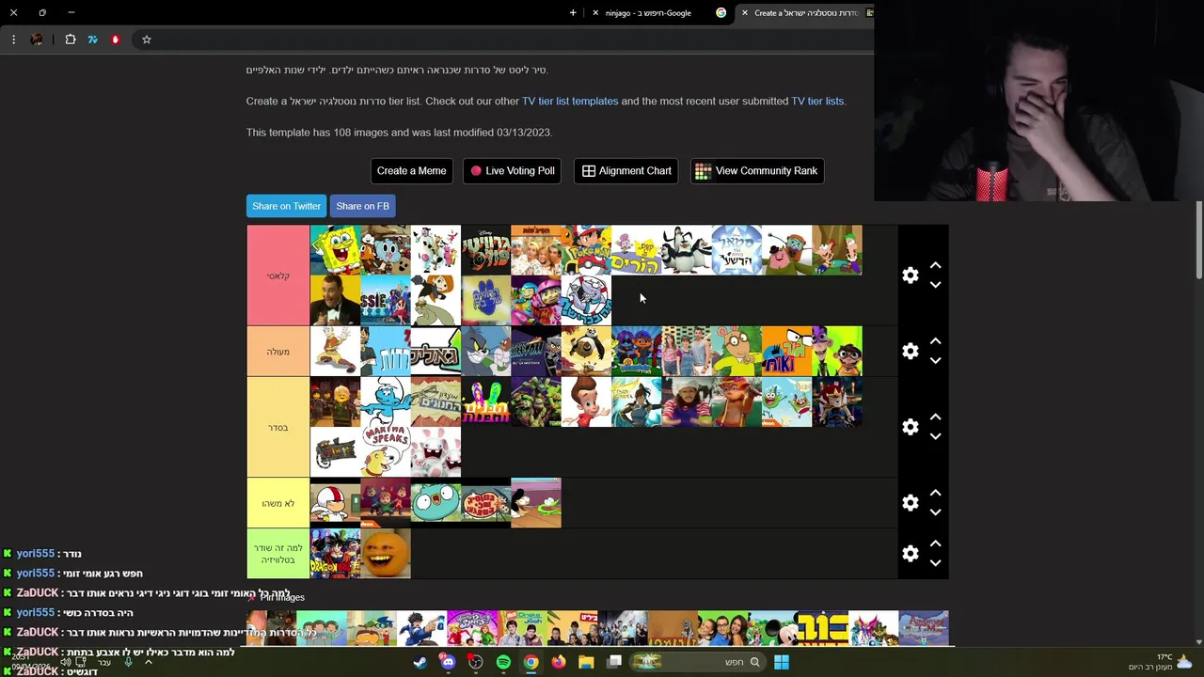The width and height of the screenshot is (1204, 677).
Task: Move the מעולה tier row down with the arrow
Action: pos(935,361)
